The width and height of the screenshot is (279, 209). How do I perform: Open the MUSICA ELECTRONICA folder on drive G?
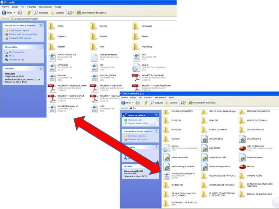click(253, 121)
